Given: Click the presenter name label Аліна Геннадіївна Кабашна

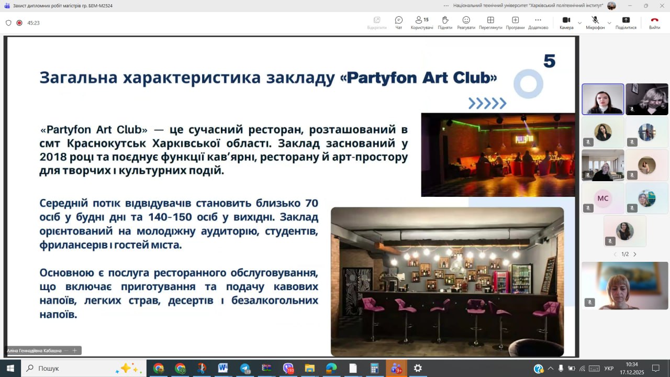Looking at the screenshot, I should [34, 351].
